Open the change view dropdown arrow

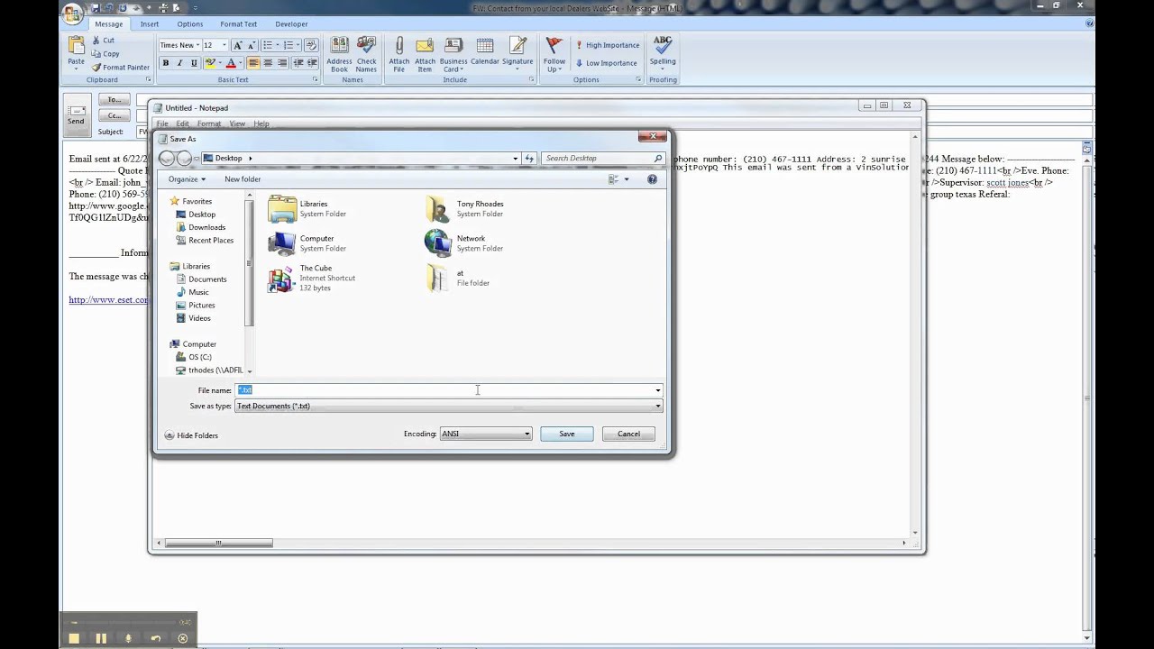pos(627,179)
